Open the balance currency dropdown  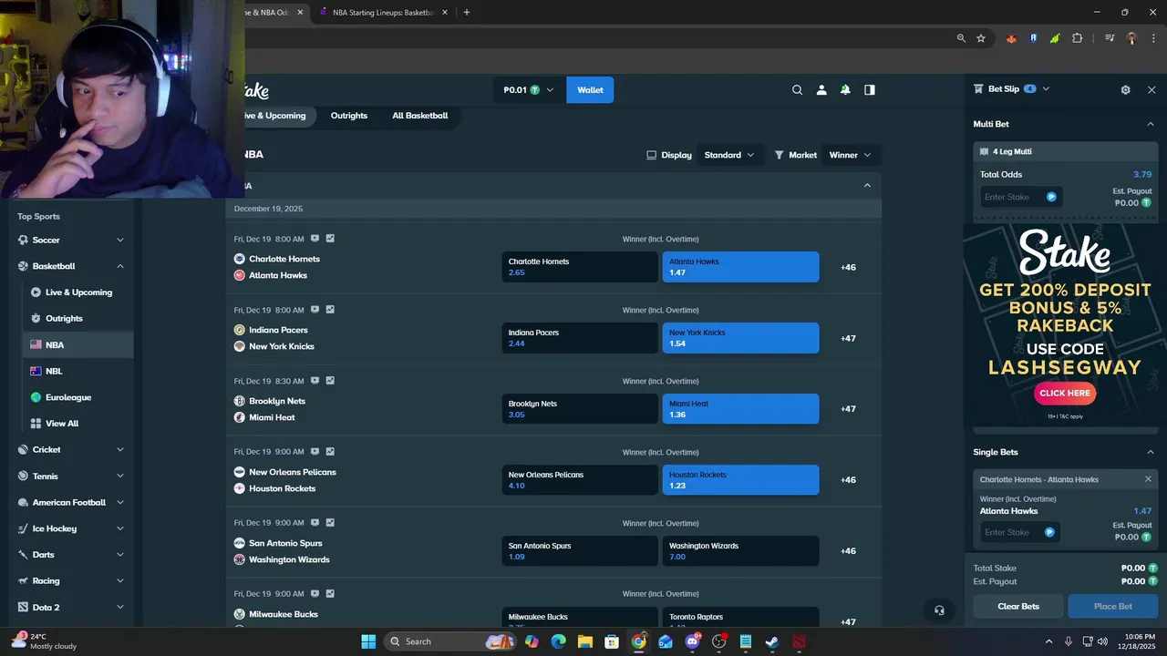(x=529, y=90)
